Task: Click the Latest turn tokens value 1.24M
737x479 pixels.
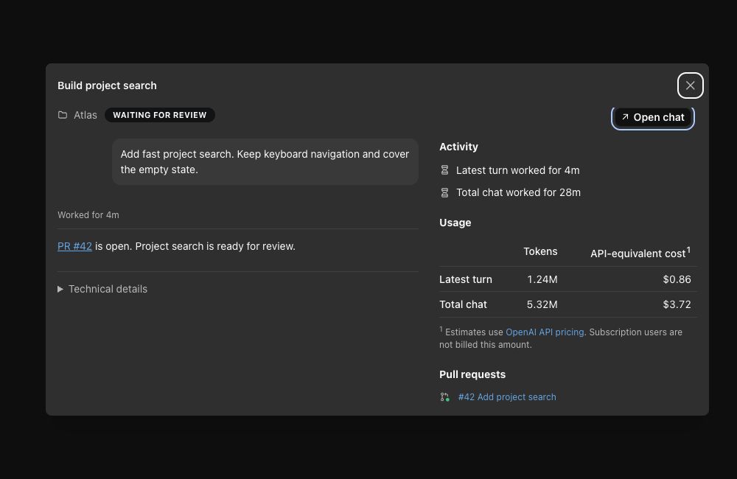Action: click(542, 279)
